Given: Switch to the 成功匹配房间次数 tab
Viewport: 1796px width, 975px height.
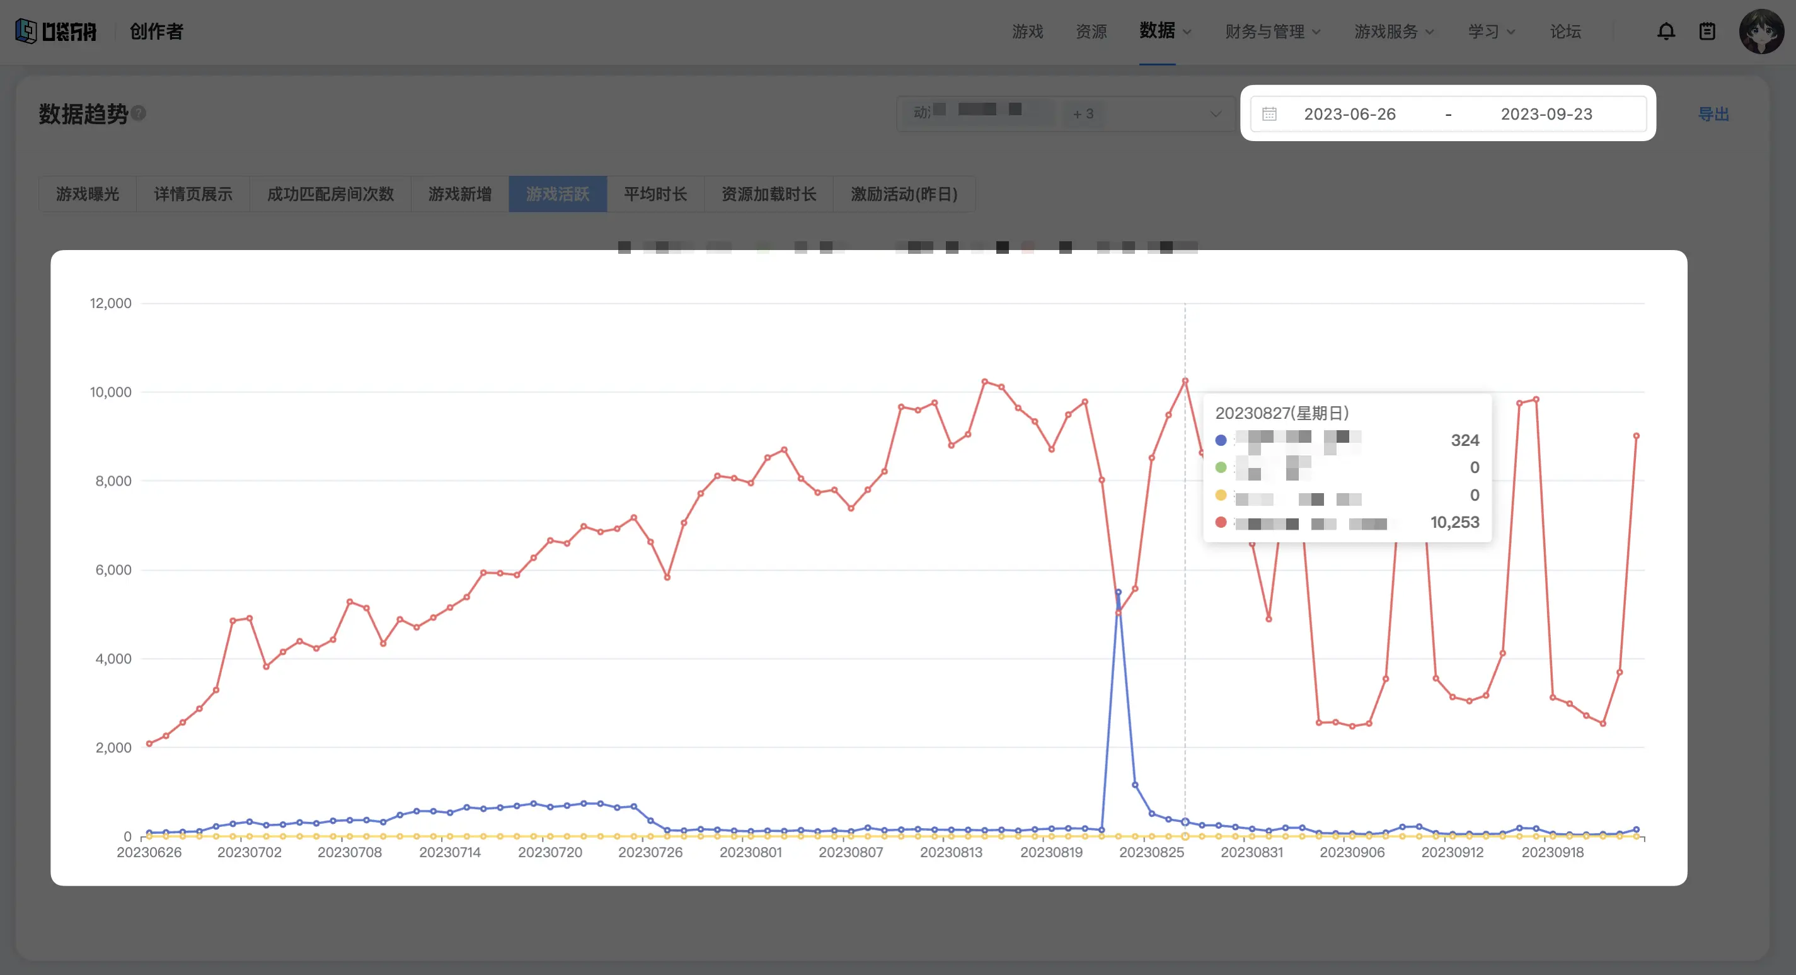Looking at the screenshot, I should point(330,194).
